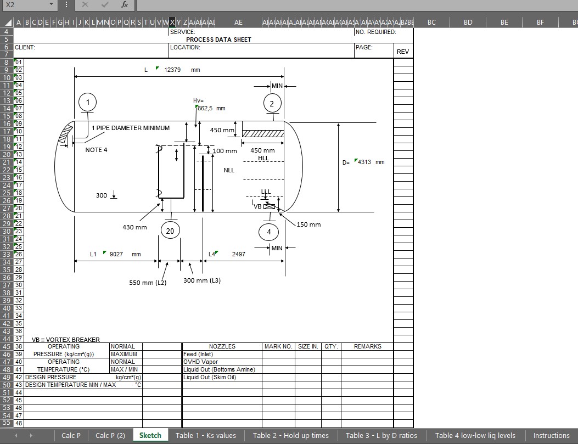Click the left sheet navigation arrow
Screen dimensions: 578x444
tap(16, 435)
